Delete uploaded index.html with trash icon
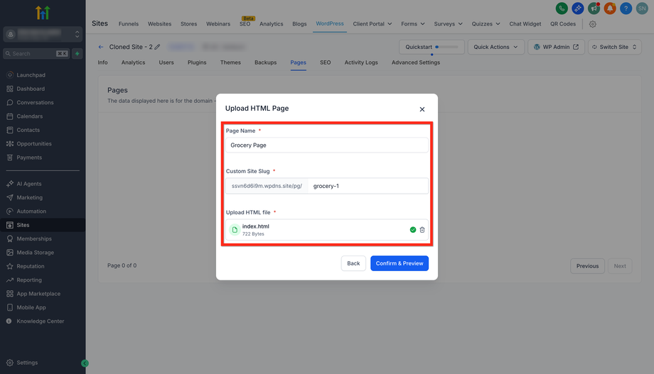The image size is (654, 374). pos(422,230)
